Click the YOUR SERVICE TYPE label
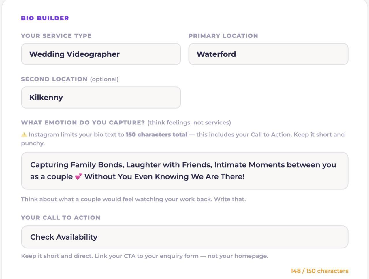This screenshot has height=279, width=369. 56,36
